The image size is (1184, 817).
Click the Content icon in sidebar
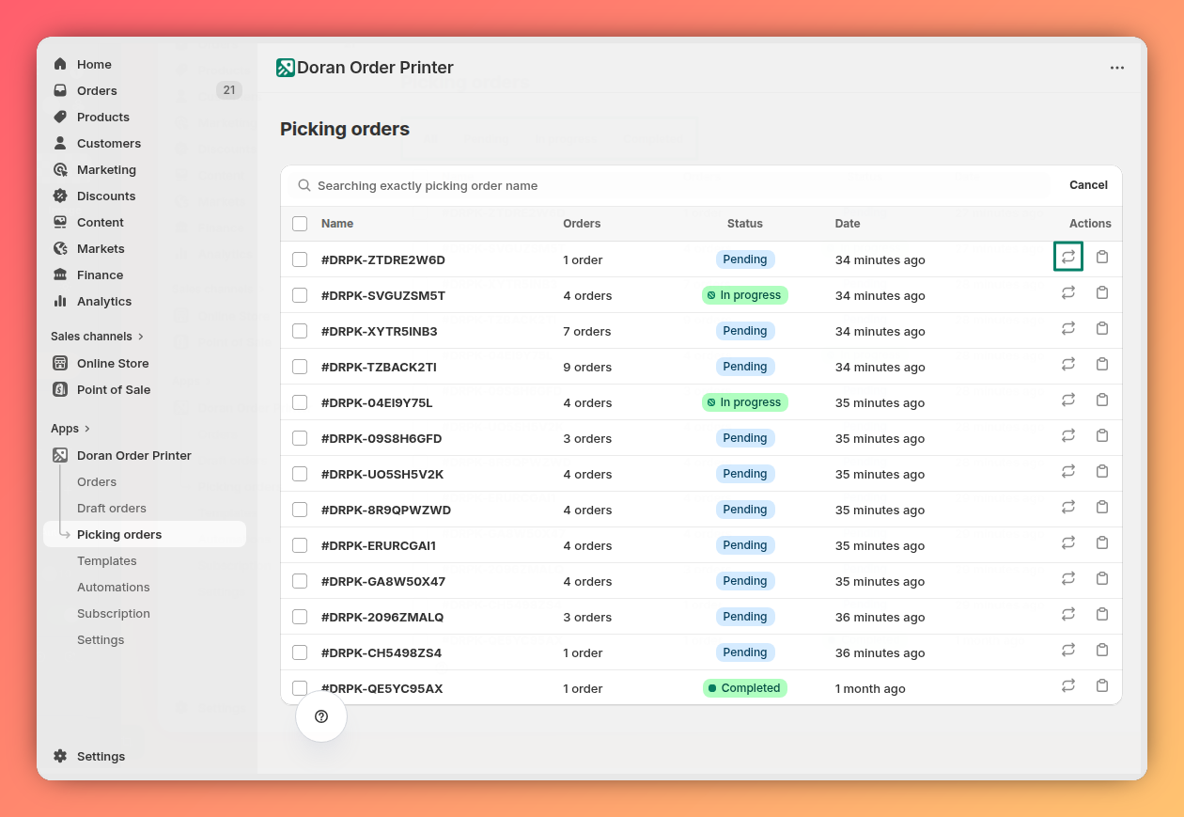click(x=60, y=222)
